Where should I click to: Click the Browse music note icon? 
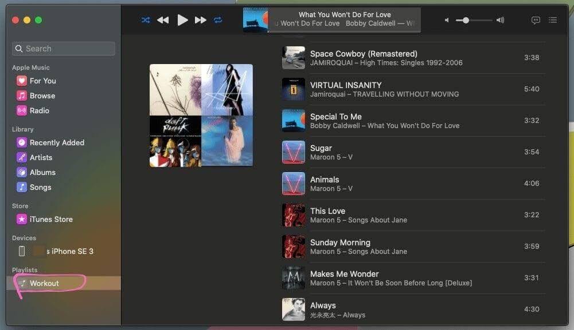(x=22, y=96)
